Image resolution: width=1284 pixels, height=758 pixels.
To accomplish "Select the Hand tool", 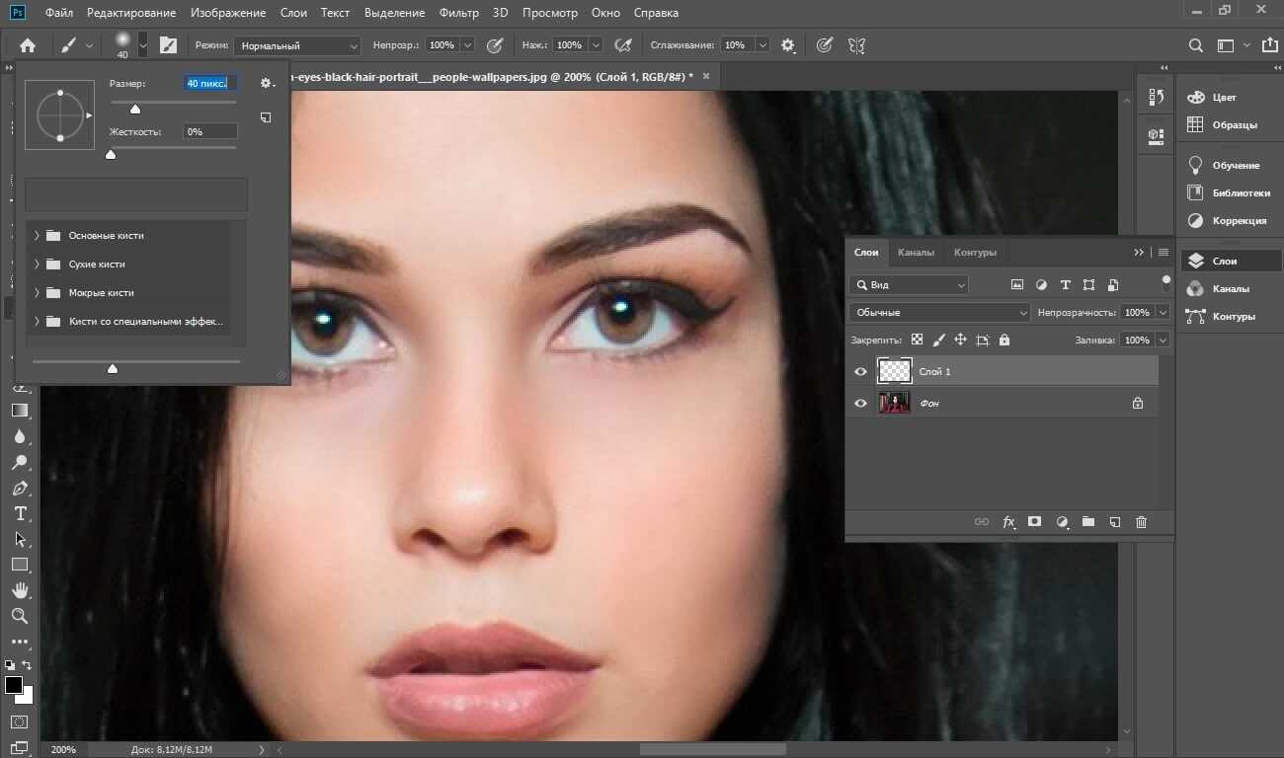I will pyautogui.click(x=20, y=590).
